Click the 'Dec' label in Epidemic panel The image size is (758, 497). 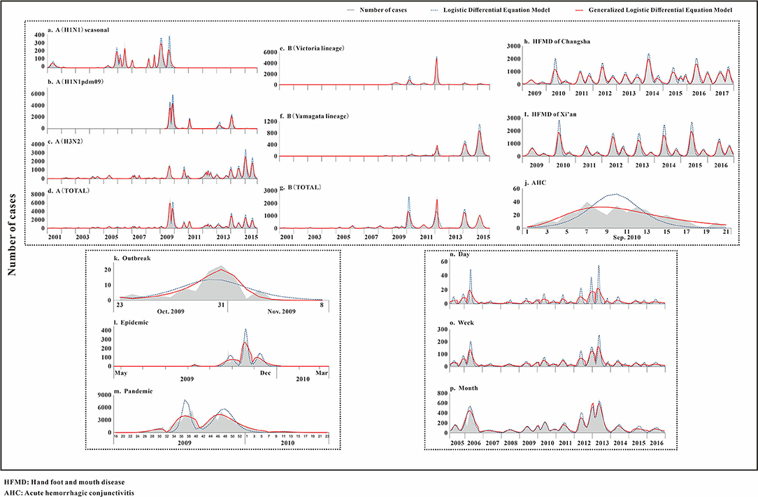coord(266,373)
